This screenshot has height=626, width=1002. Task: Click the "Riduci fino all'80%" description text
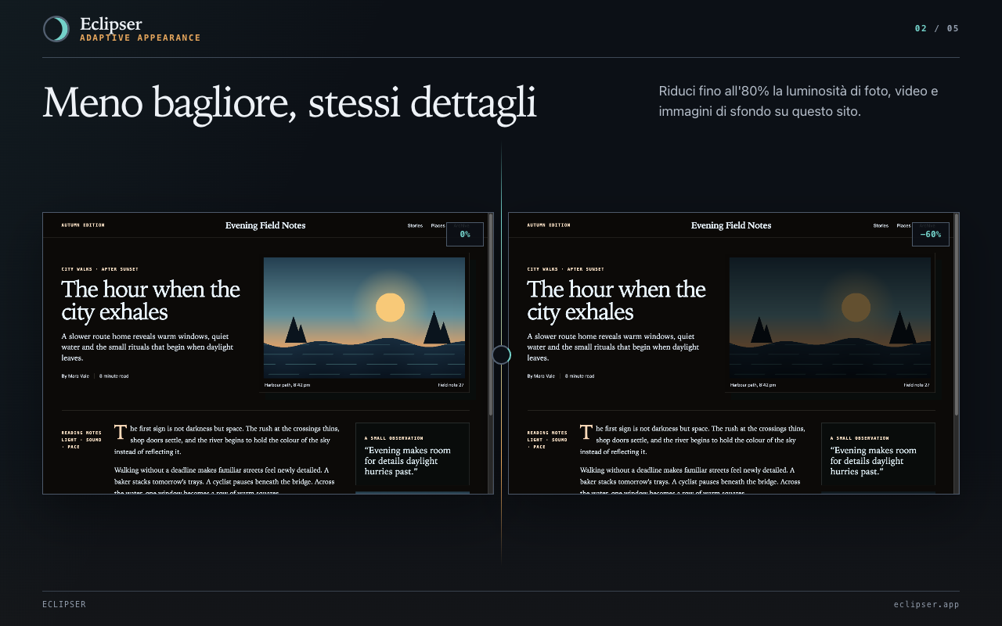pyautogui.click(x=798, y=102)
